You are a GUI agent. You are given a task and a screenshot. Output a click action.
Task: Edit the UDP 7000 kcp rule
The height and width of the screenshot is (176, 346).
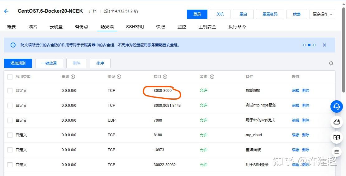[x=296, y=120]
